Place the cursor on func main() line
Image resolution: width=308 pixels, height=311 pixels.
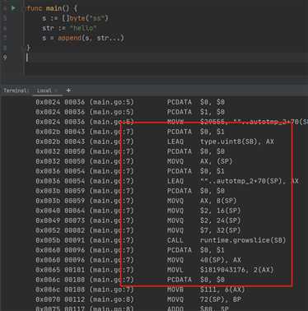(52, 8)
